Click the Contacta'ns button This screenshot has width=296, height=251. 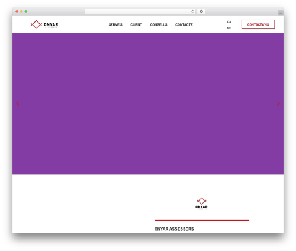(x=258, y=24)
